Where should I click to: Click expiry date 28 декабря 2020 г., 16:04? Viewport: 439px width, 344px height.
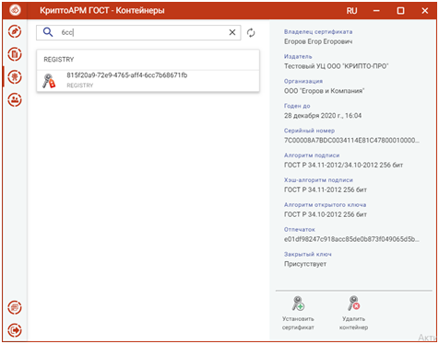click(323, 116)
